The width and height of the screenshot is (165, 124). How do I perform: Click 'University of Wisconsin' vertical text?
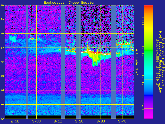163,62
